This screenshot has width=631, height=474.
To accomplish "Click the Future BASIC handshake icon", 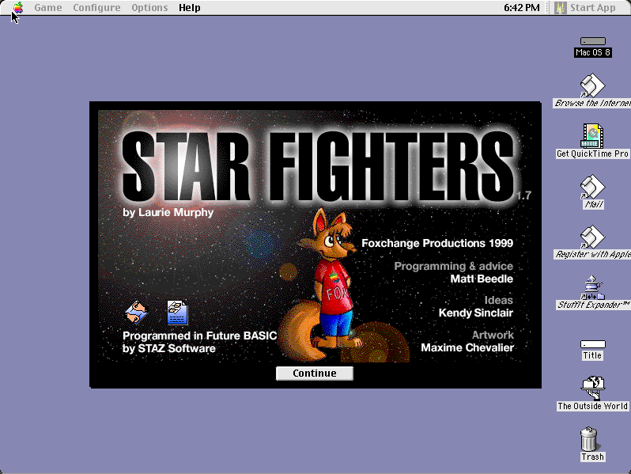I will coord(136,313).
